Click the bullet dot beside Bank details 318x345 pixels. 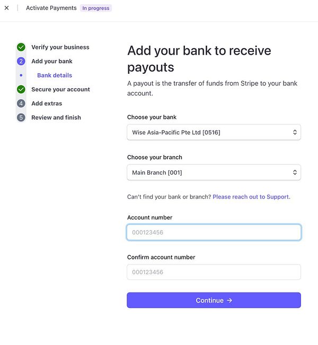click(x=21, y=75)
